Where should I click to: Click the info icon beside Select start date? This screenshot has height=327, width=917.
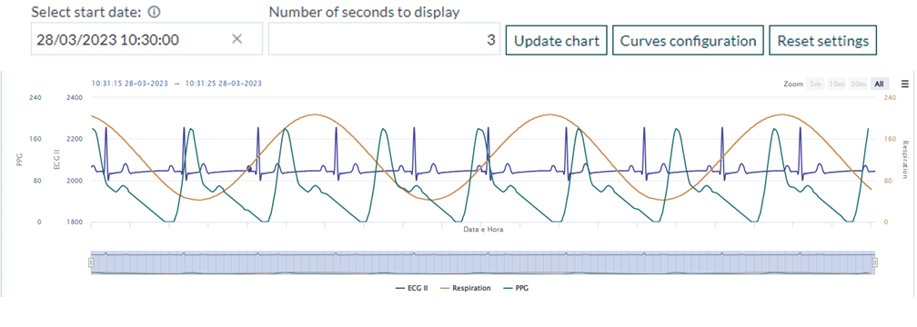tap(155, 12)
